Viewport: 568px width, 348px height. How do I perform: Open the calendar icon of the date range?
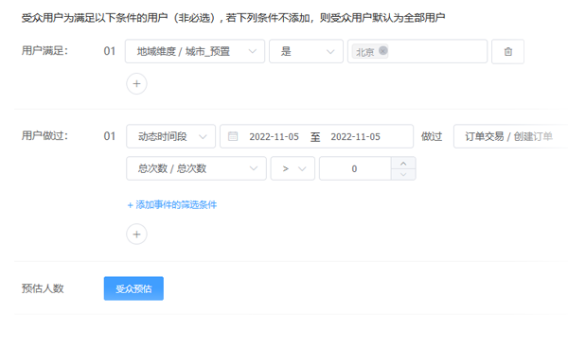pos(233,136)
